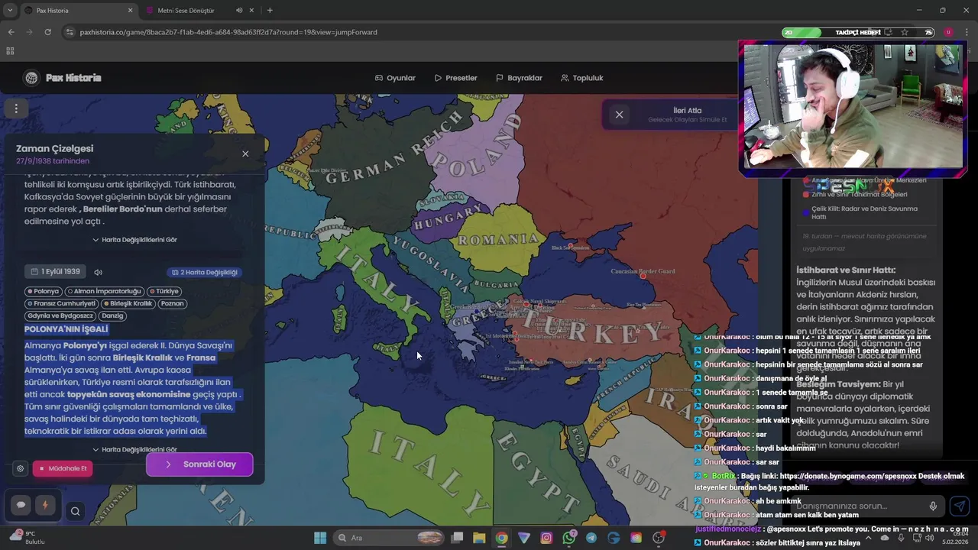This screenshot has width=978, height=550.
Task: Click the 1 Eylül 1939 date chip
Action: [x=56, y=272]
